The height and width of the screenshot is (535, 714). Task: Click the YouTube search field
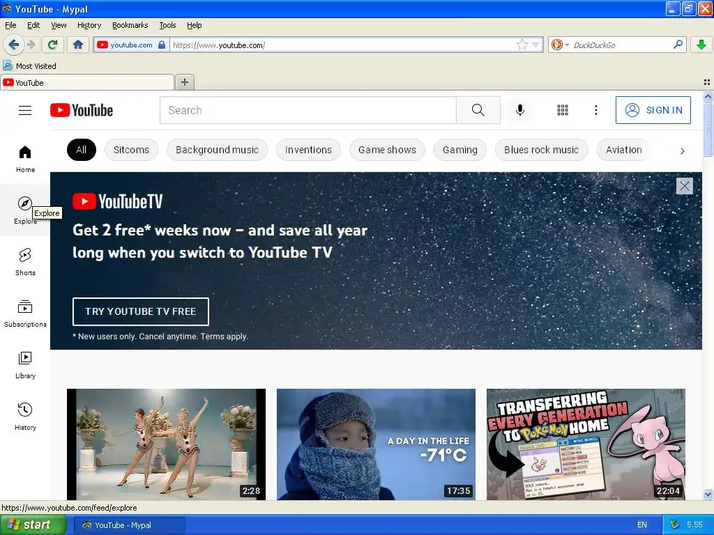[307, 110]
